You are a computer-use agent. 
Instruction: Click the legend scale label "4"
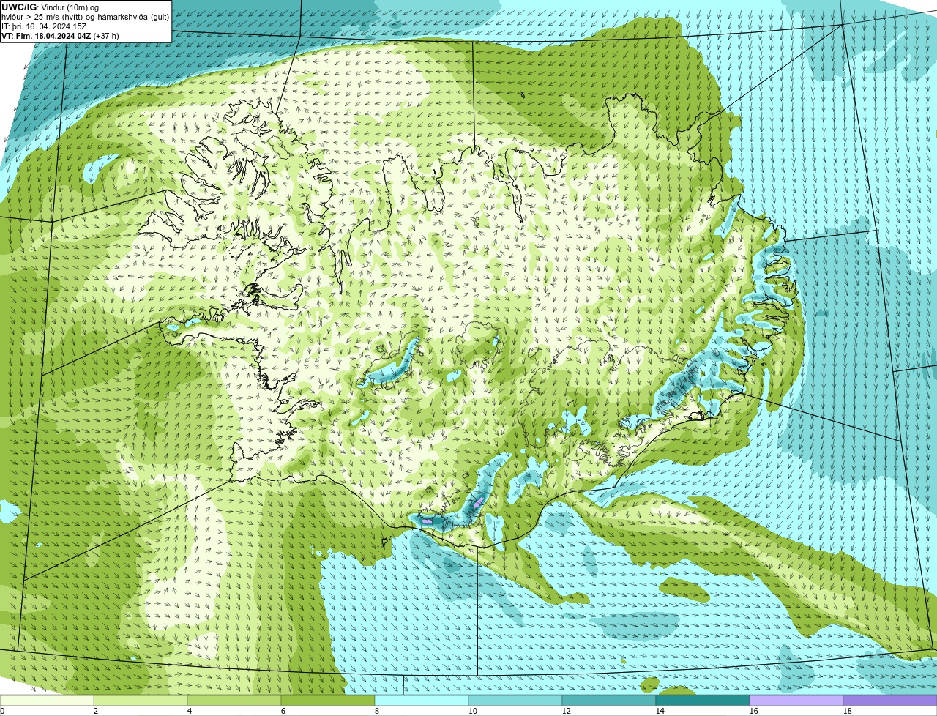(x=190, y=711)
